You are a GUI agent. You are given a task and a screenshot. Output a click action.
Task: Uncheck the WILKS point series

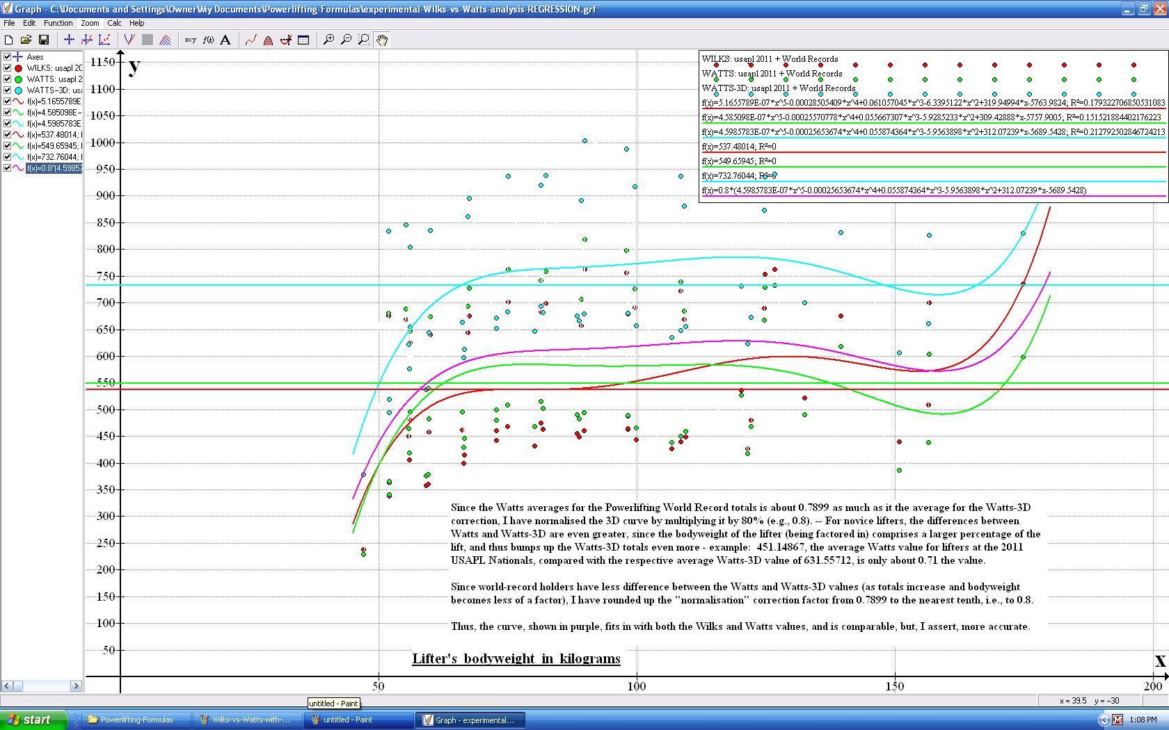coord(7,68)
